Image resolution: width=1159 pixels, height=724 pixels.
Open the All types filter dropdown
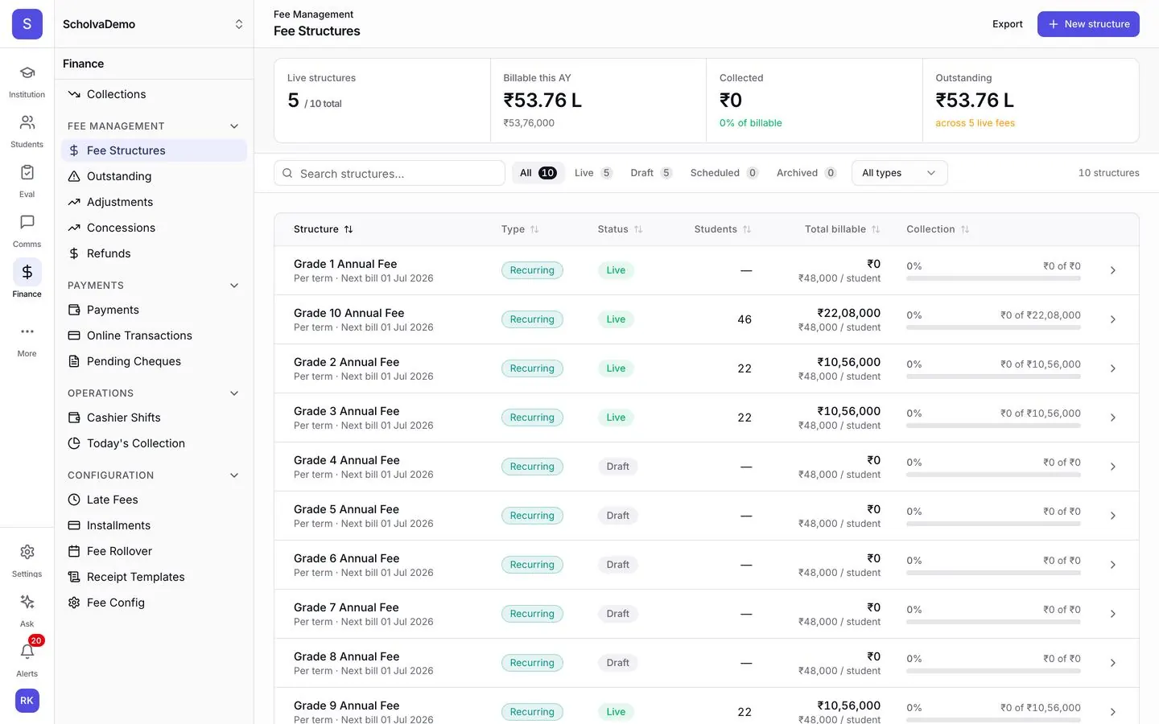(x=899, y=173)
